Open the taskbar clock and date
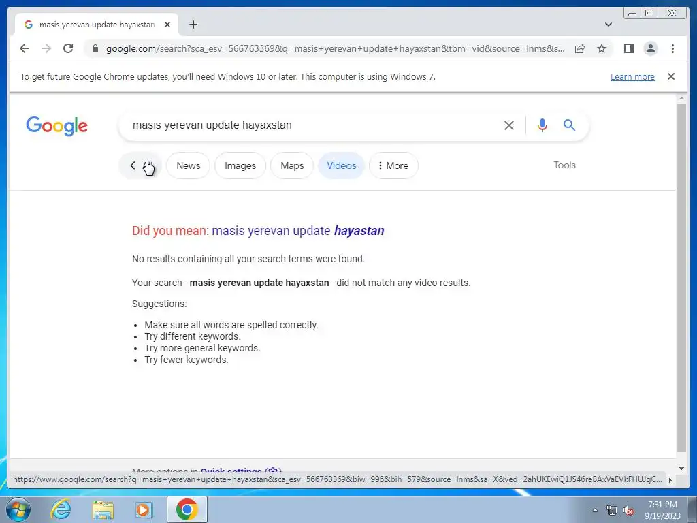Image resolution: width=697 pixels, height=523 pixels. [662, 510]
